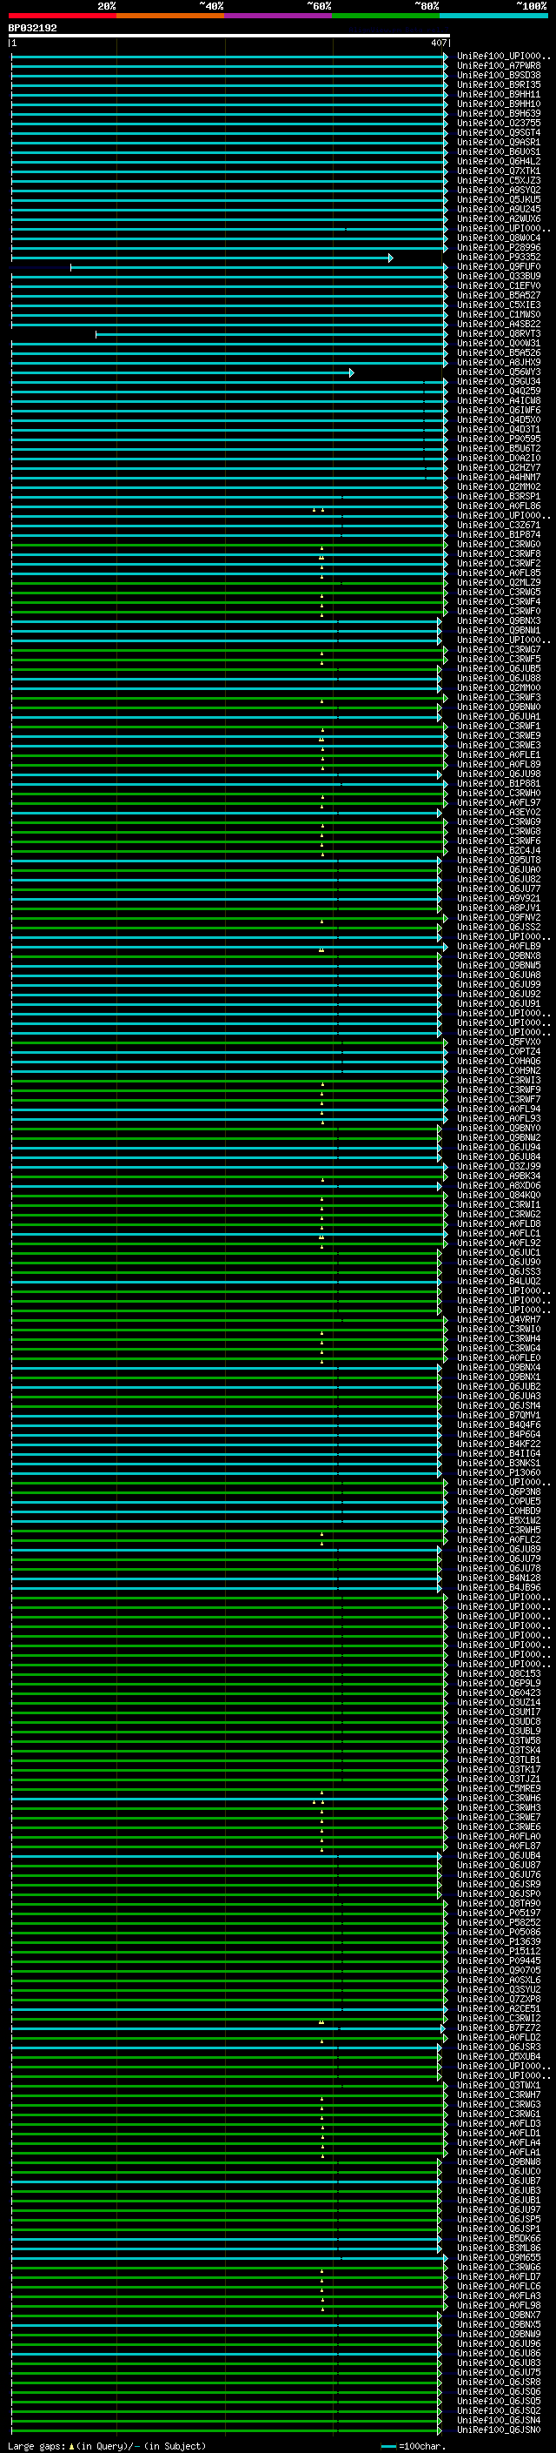Click hit UniRef100_B3RSP1
The height and width of the screenshot is (2453, 556).
click(499, 496)
